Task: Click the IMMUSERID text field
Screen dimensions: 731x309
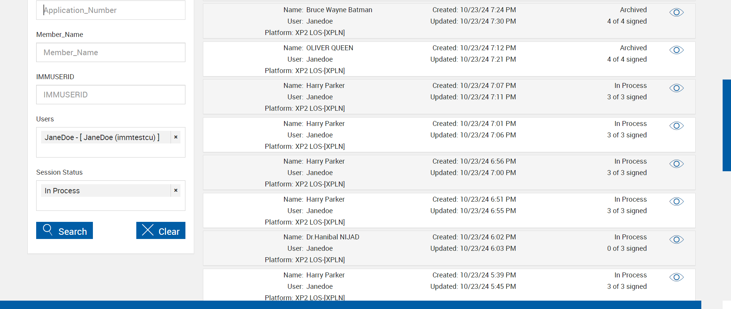Action: click(x=110, y=95)
